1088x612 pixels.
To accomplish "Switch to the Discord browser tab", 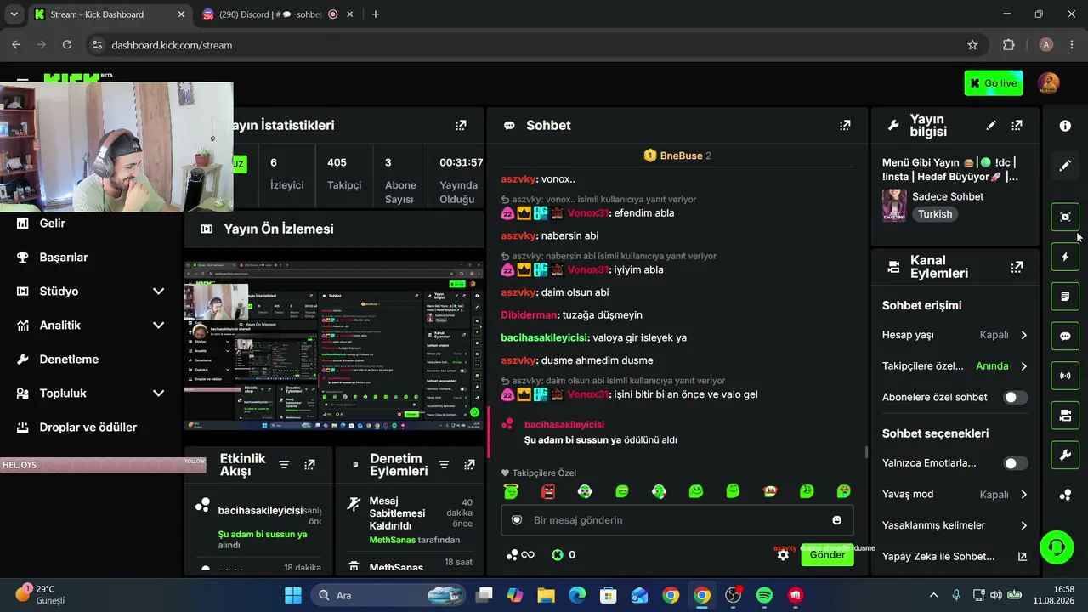I will [269, 14].
